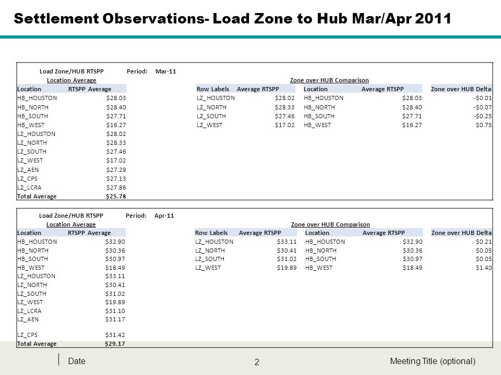The image size is (501, 375).
Task: Select 'Location Average' heading in Apr-11 table
Action: pos(71,224)
